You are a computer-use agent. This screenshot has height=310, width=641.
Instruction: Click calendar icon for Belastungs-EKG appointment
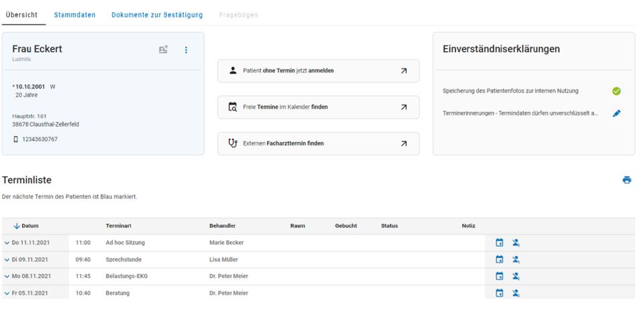click(x=499, y=276)
